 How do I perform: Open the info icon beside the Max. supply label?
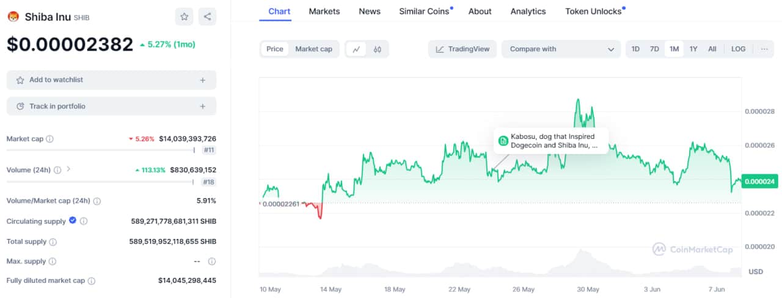click(x=53, y=261)
